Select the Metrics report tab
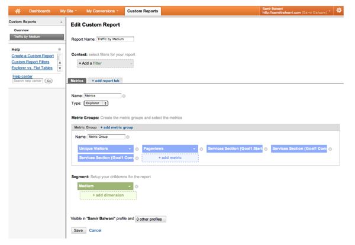 tap(77, 80)
